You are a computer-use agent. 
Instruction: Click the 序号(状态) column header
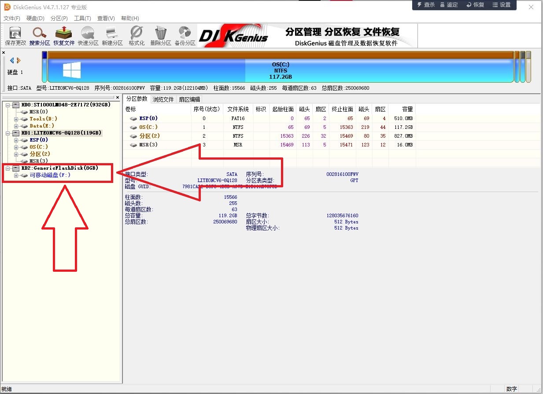pos(207,109)
